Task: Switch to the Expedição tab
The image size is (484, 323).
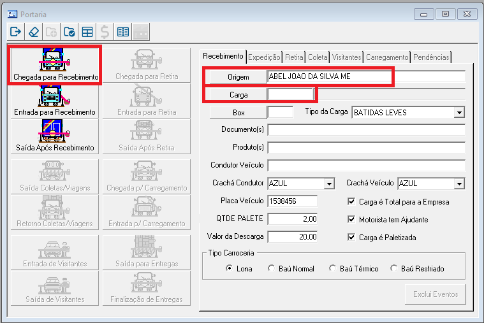Action: pos(264,57)
